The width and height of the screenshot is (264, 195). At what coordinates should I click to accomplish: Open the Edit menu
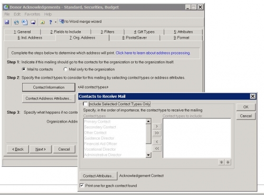pyautogui.click(x=17, y=14)
